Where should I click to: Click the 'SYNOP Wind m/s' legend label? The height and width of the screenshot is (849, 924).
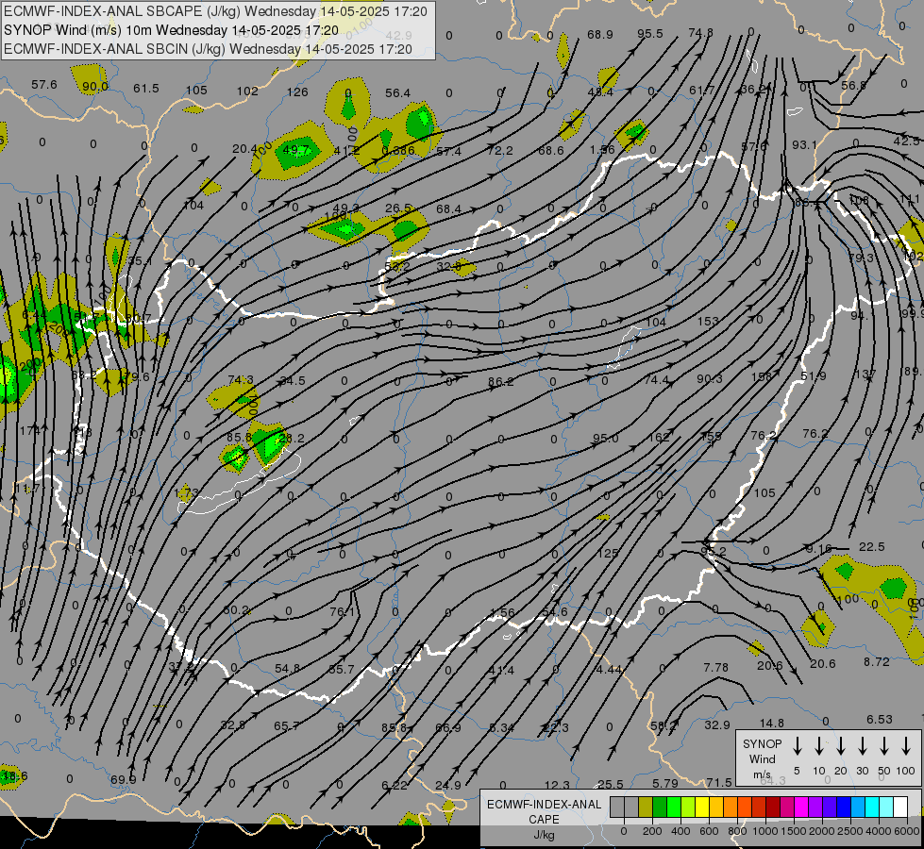pyautogui.click(x=762, y=758)
